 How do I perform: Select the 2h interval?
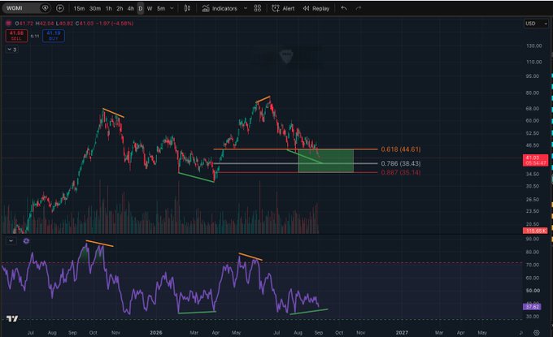pyautogui.click(x=120, y=8)
